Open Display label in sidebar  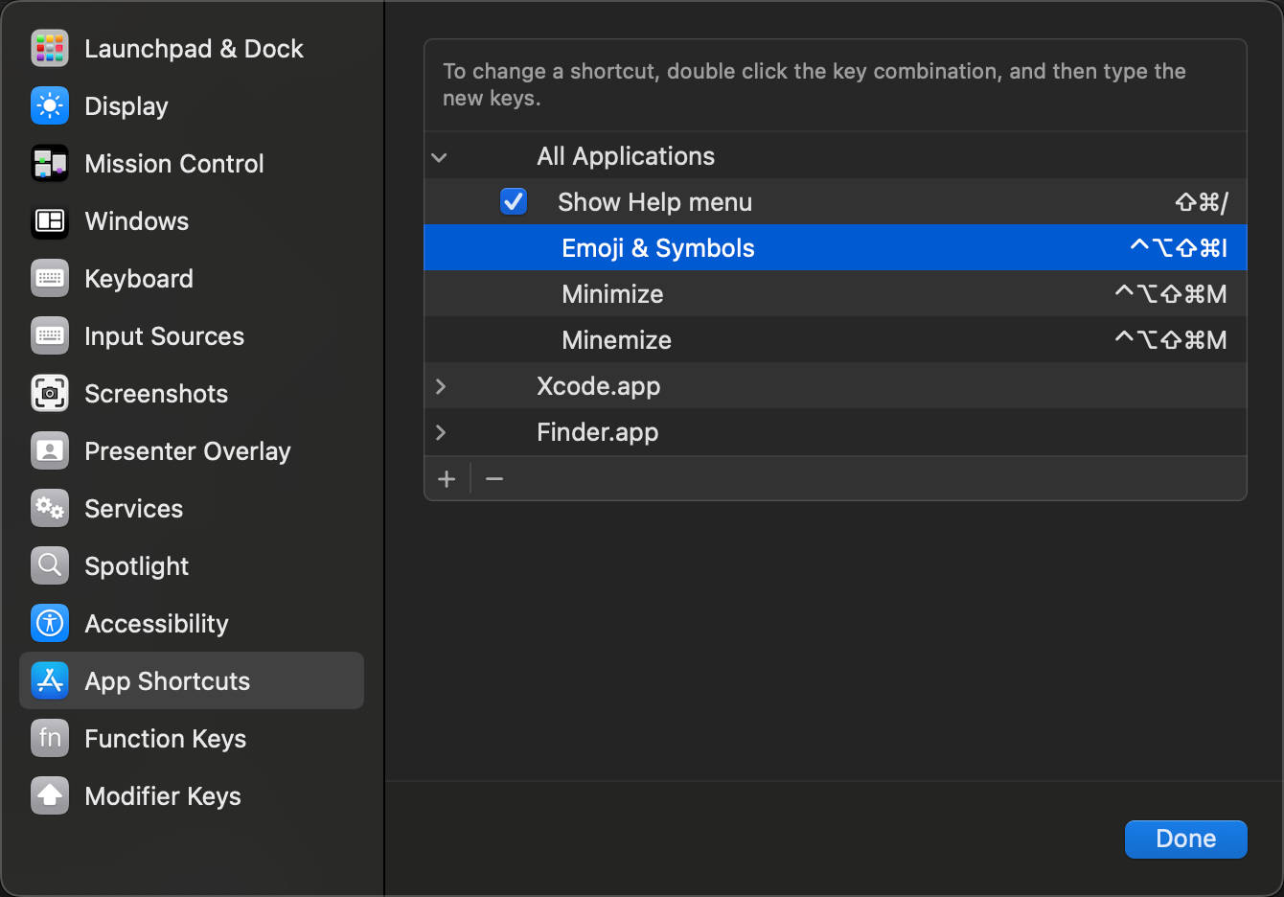[126, 106]
